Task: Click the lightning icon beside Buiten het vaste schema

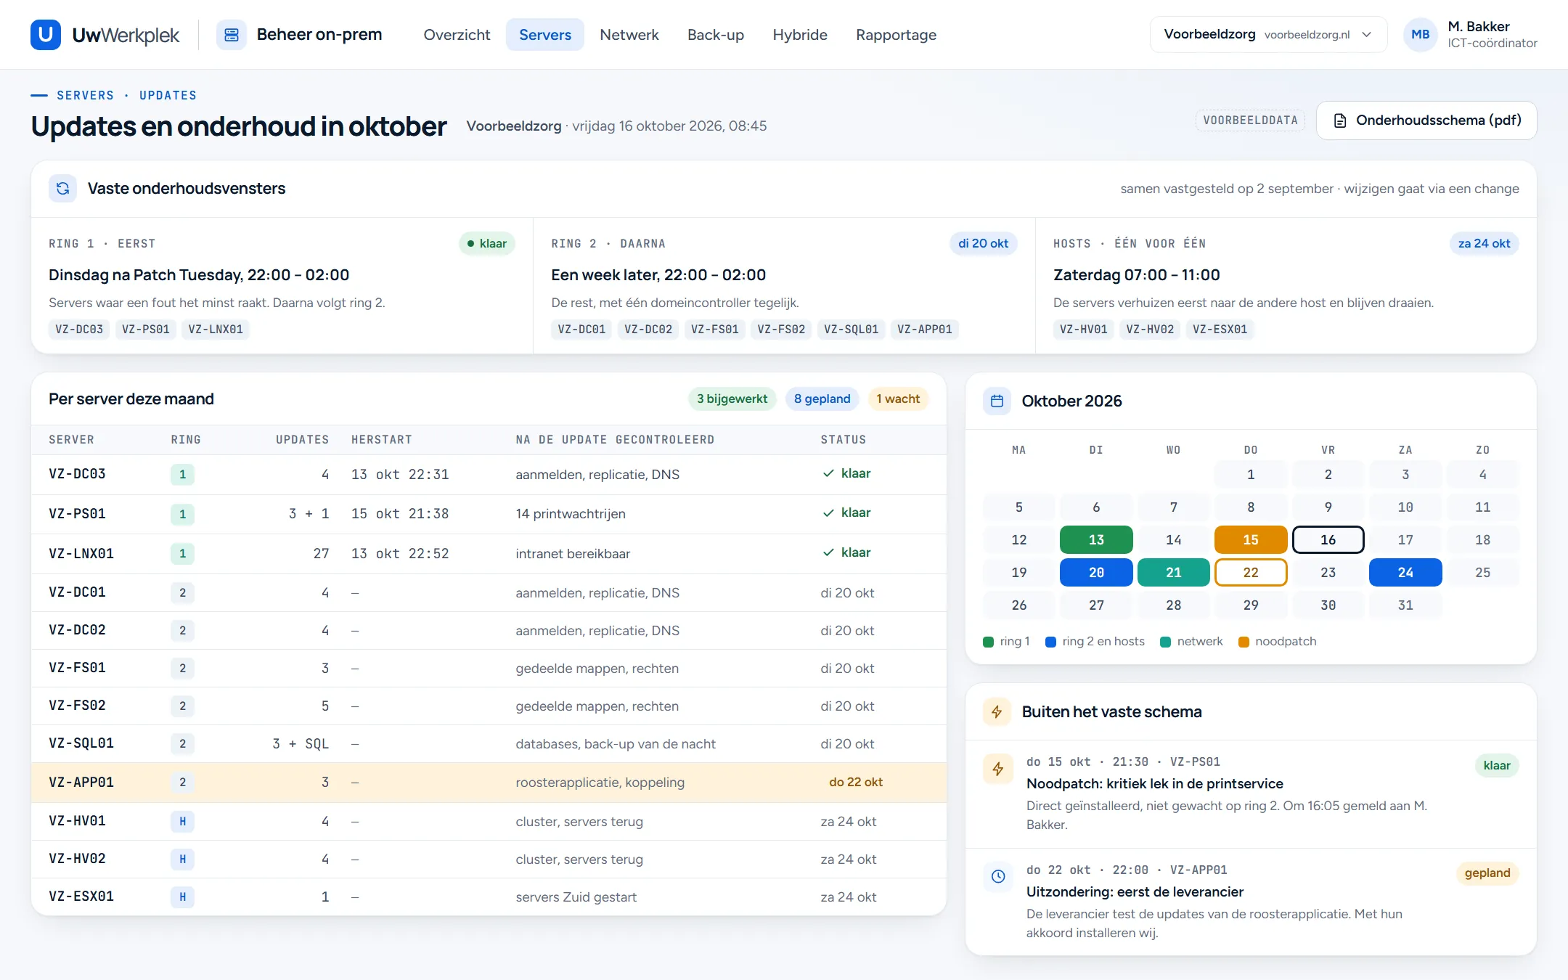Action: click(997, 711)
